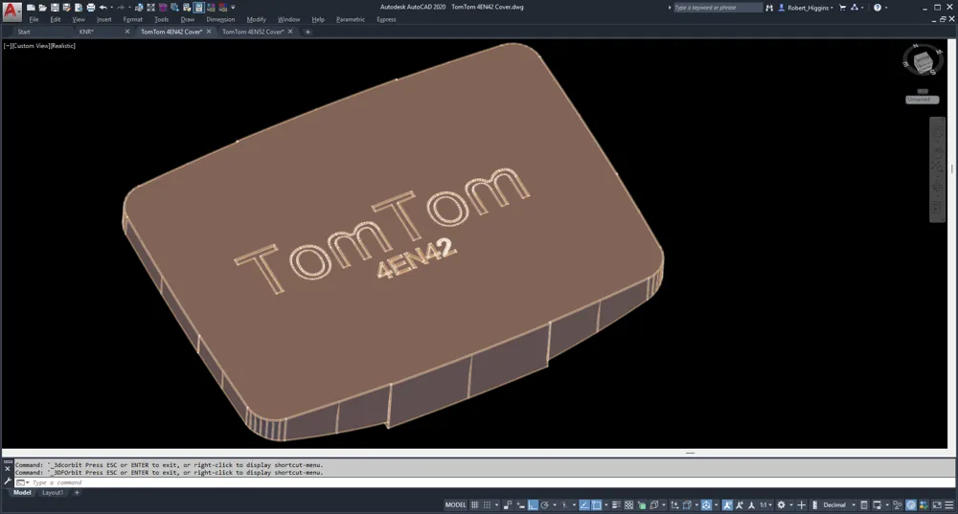This screenshot has width=958, height=514.
Task: Close the TomTom 4EN52 Cover* tab
Action: 290,32
